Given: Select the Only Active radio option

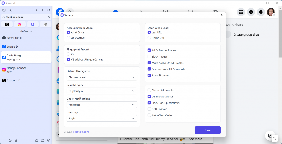Looking at the screenshot, I should point(69,38).
